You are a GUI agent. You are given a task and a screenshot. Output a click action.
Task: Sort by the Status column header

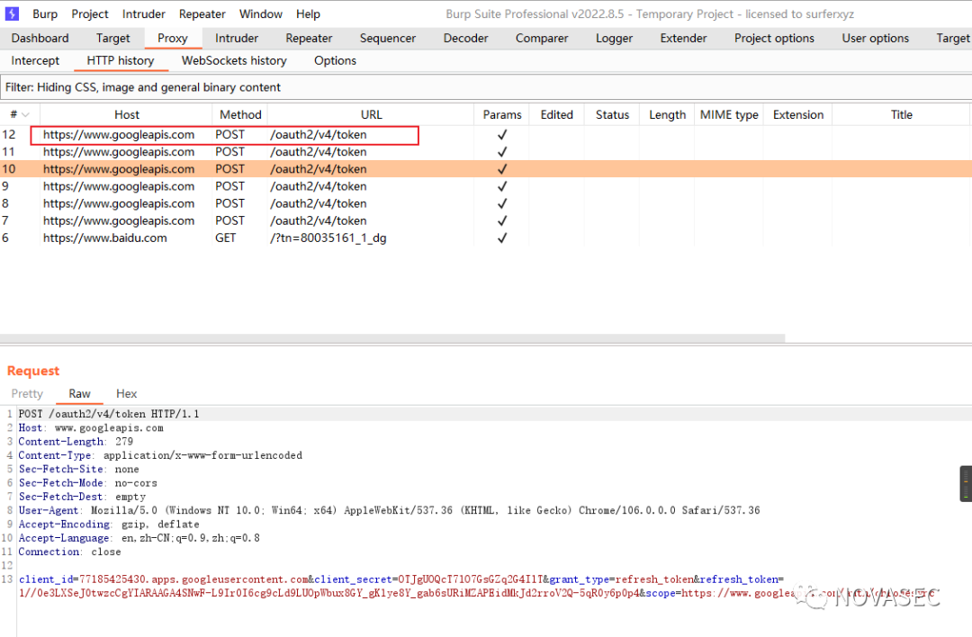[x=613, y=114]
